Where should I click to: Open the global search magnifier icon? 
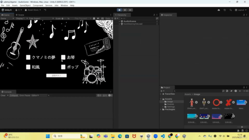(x=231, y=10)
